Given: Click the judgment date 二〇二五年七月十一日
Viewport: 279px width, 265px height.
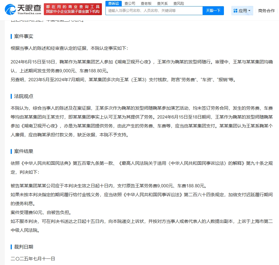Looking at the screenshot, I should [x=33, y=258].
